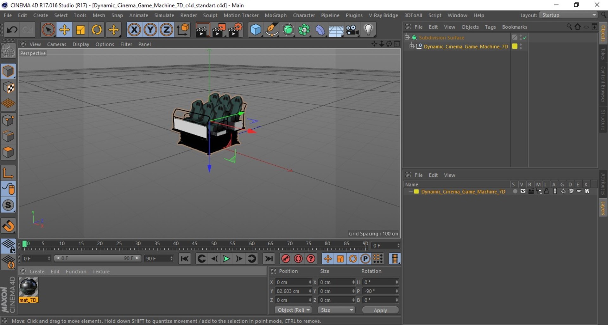608x325 pixels.
Task: Open Edit Render Settings icon
Action: [x=235, y=30]
